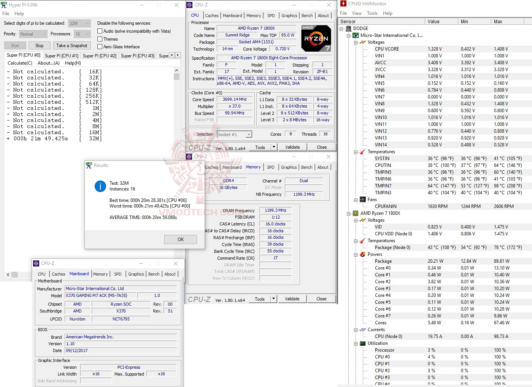
Task: Collapse the AMD Ryzen 7 1800X node
Action: tap(349, 213)
